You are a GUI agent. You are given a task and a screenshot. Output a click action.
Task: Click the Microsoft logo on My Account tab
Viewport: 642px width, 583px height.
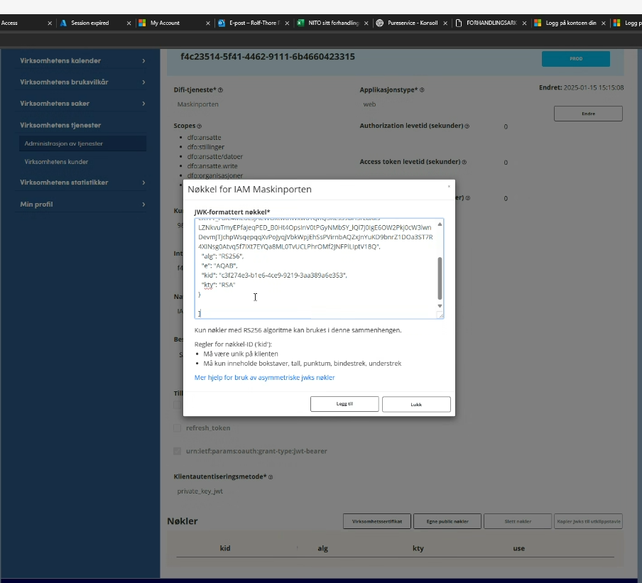click(x=142, y=23)
